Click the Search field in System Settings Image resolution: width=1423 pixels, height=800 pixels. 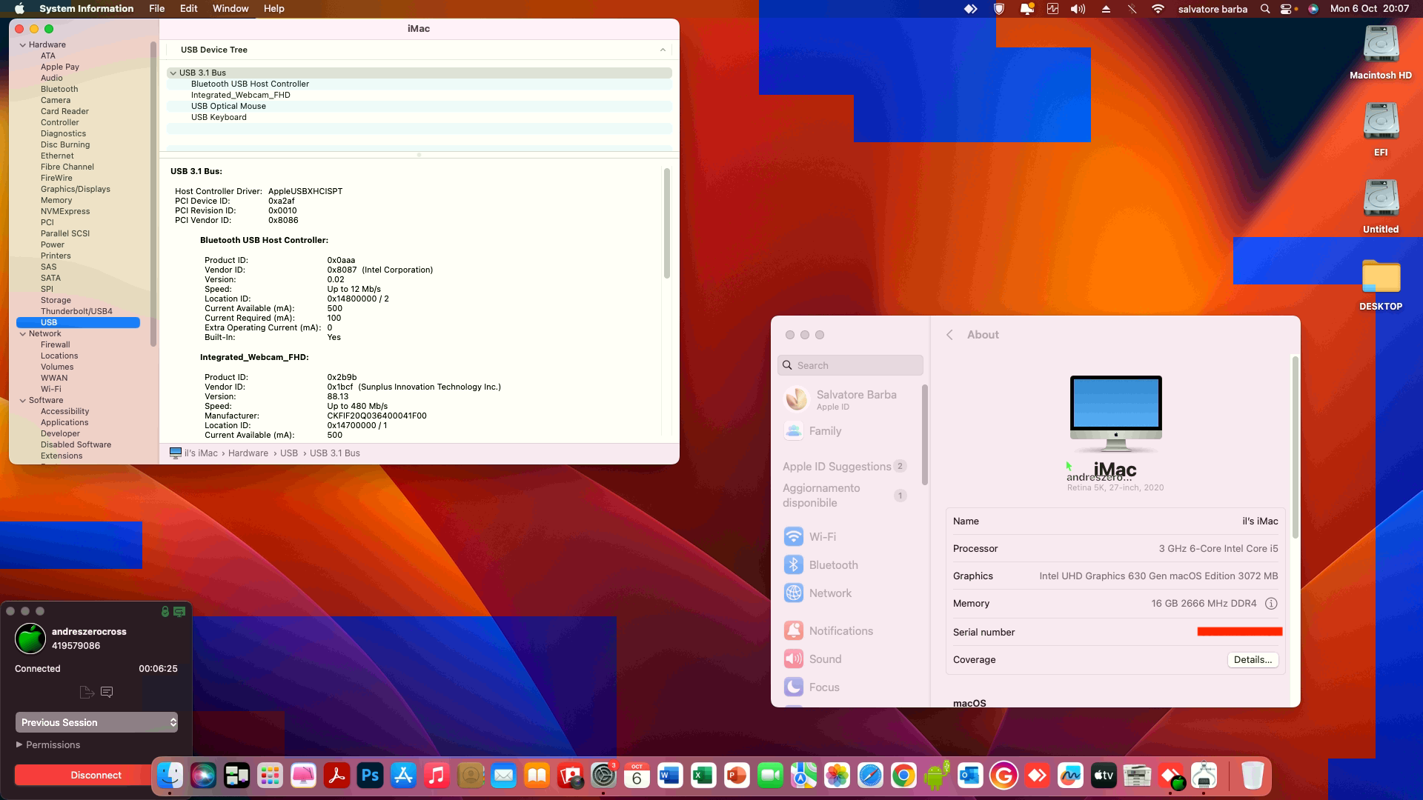(x=850, y=365)
